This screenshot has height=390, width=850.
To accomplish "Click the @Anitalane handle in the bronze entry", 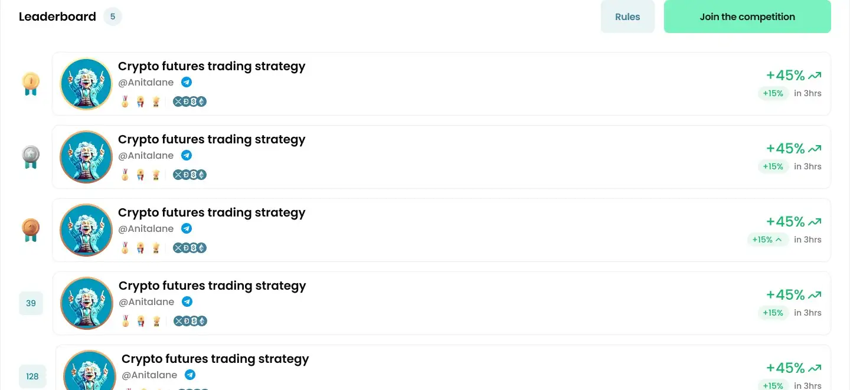I will [x=146, y=229].
